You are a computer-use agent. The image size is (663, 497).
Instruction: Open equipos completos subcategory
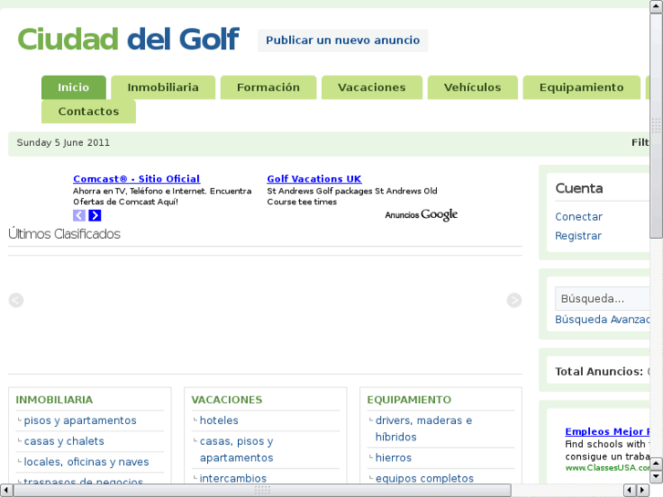tap(425, 479)
